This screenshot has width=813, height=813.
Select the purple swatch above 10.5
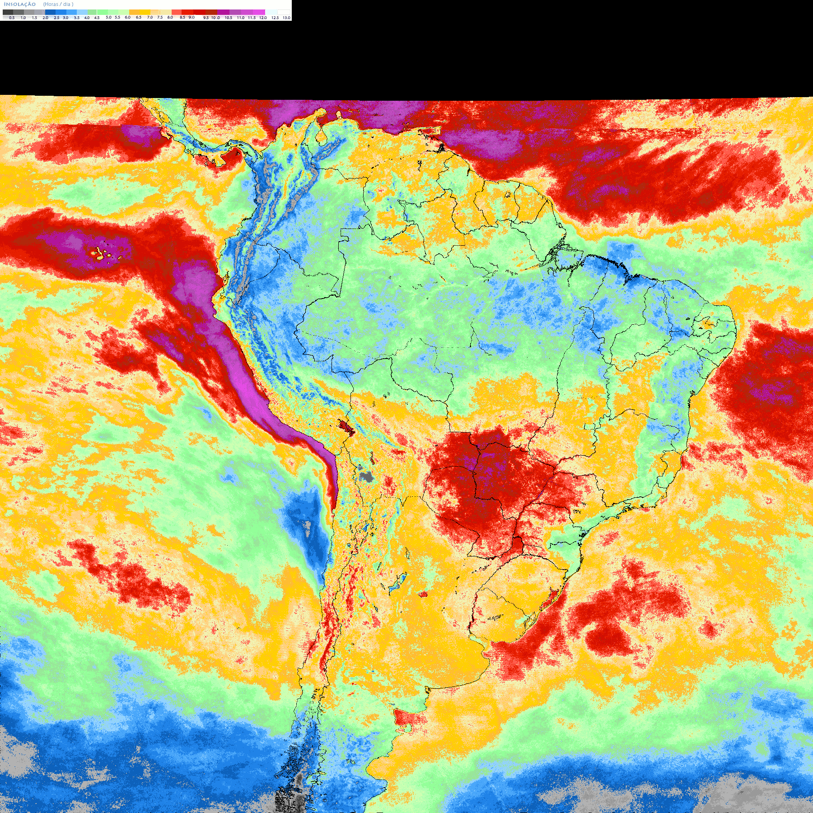pyautogui.click(x=223, y=12)
